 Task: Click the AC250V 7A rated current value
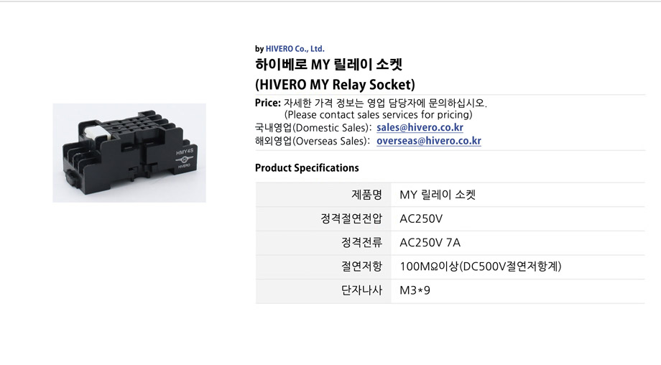430,243
